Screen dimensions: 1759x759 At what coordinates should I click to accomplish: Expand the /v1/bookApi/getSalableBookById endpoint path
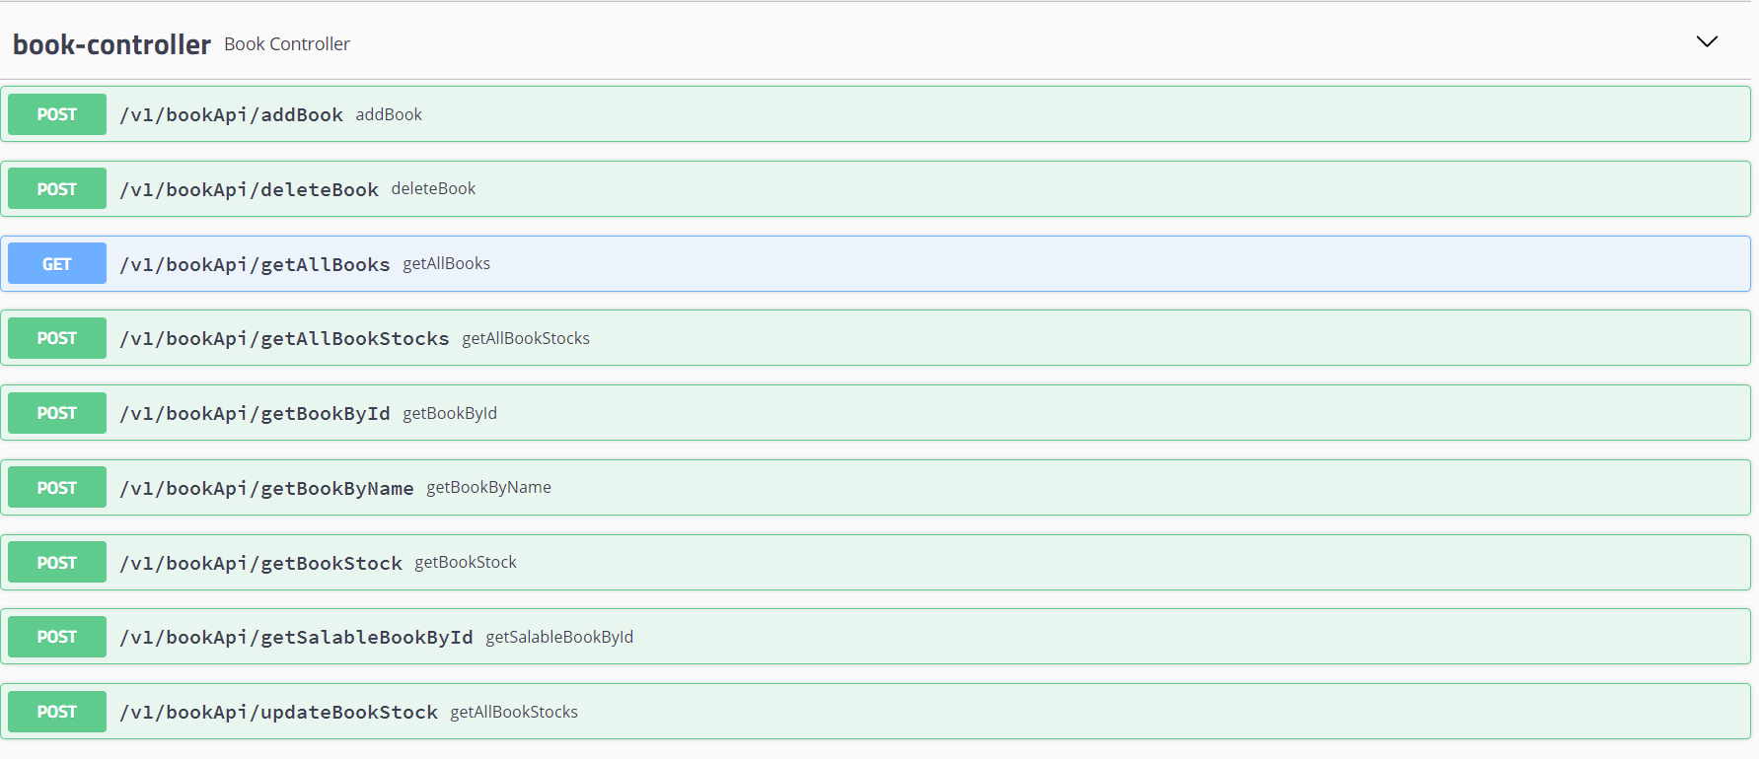click(297, 637)
